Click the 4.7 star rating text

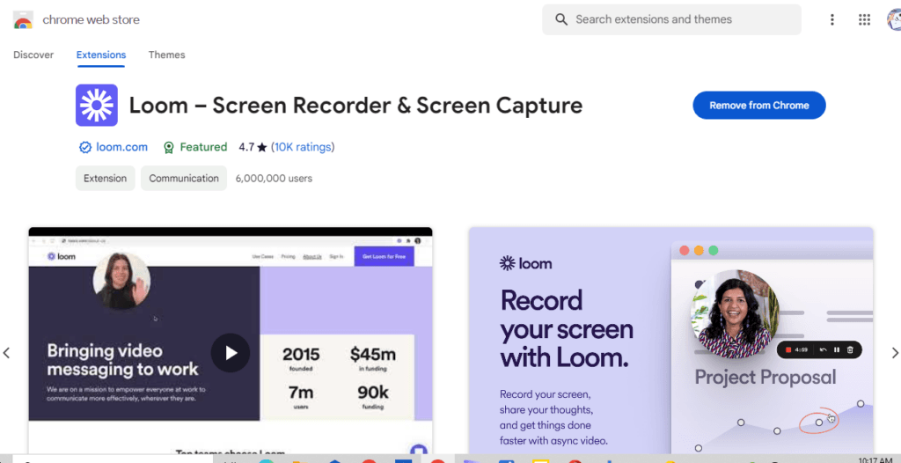pyautogui.click(x=253, y=147)
